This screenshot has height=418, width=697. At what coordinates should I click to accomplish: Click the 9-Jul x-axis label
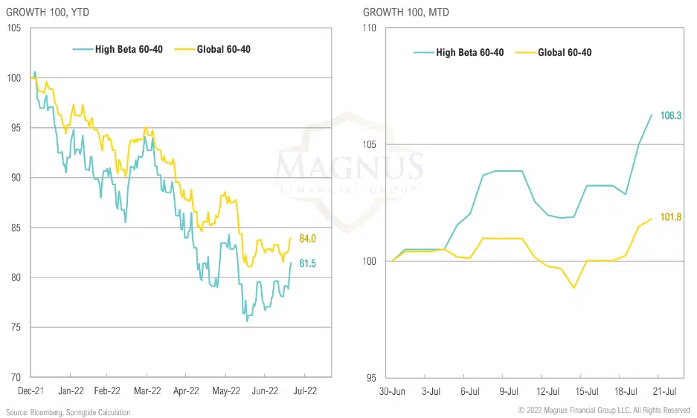coord(509,390)
